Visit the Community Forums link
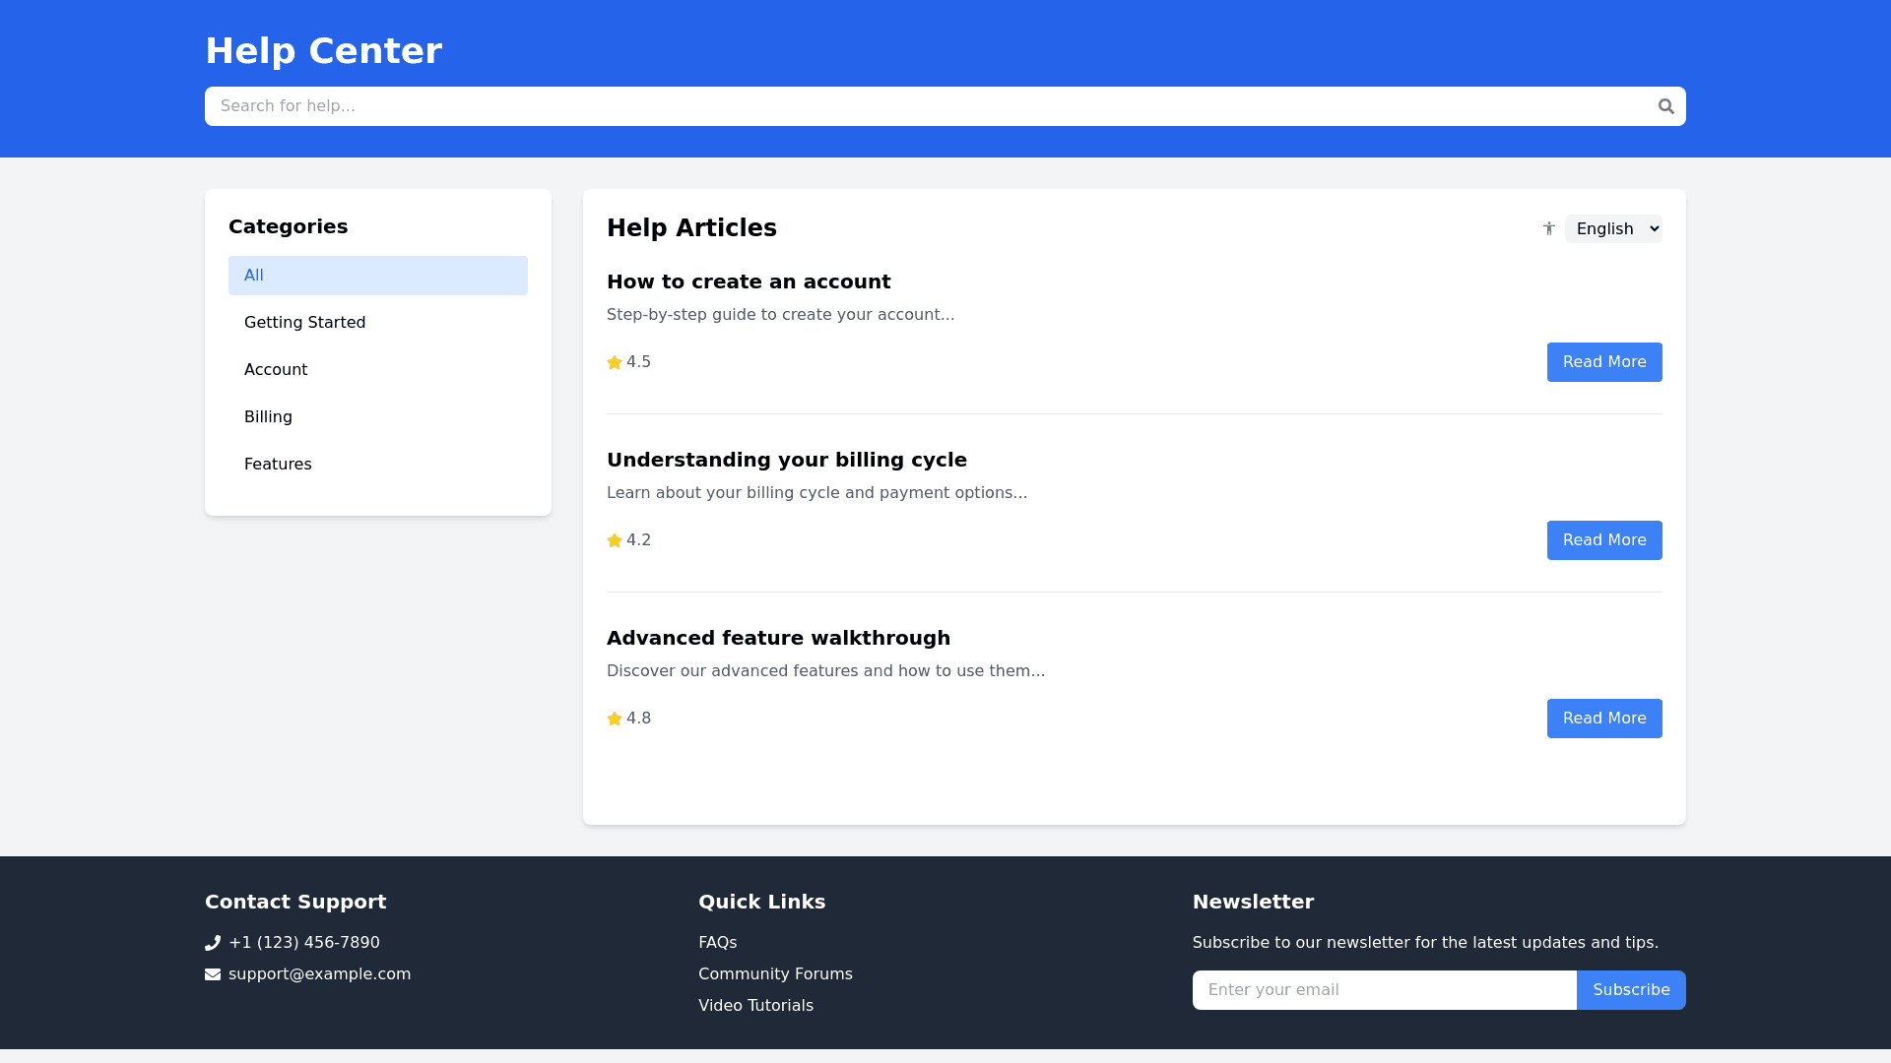Screen dimensions: 1891x1063 click(x=775, y=974)
